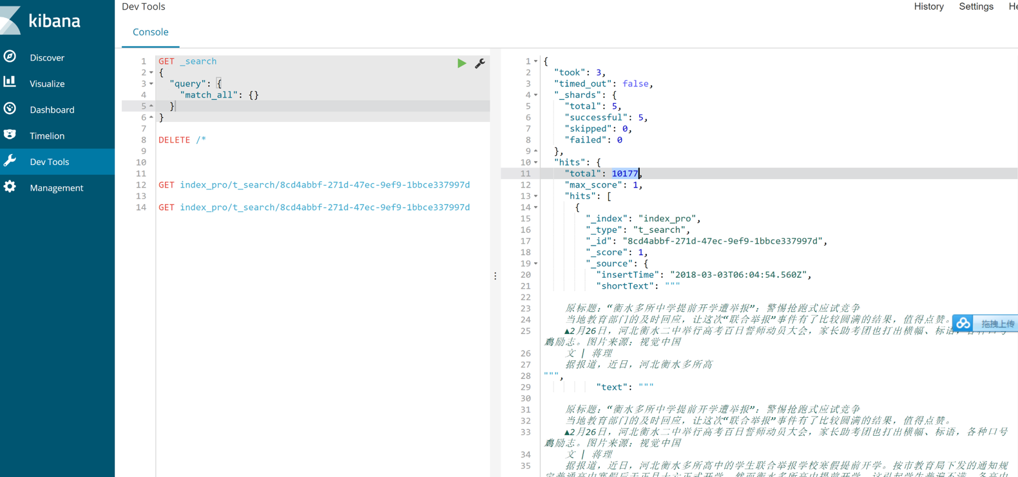This screenshot has width=1018, height=477.
Task: Click the DELETE /* request line
Action: pos(182,140)
